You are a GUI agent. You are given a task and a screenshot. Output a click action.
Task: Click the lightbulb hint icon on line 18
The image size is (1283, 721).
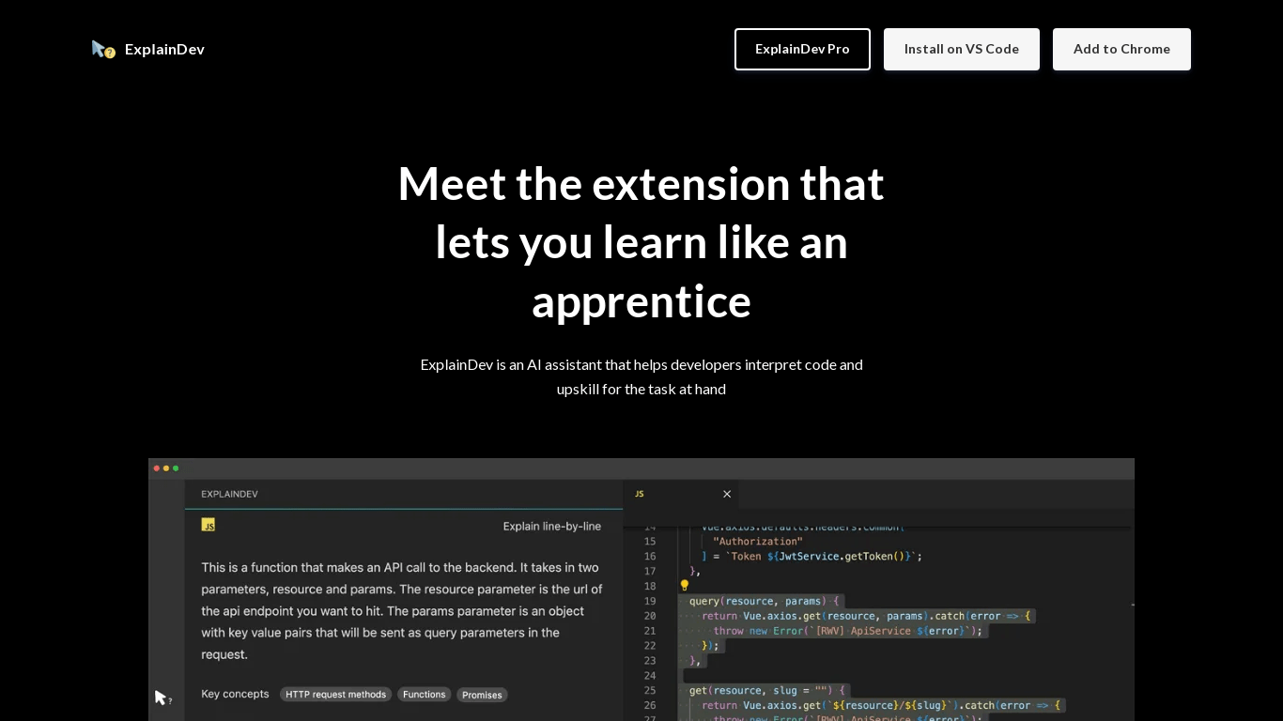pos(685,585)
